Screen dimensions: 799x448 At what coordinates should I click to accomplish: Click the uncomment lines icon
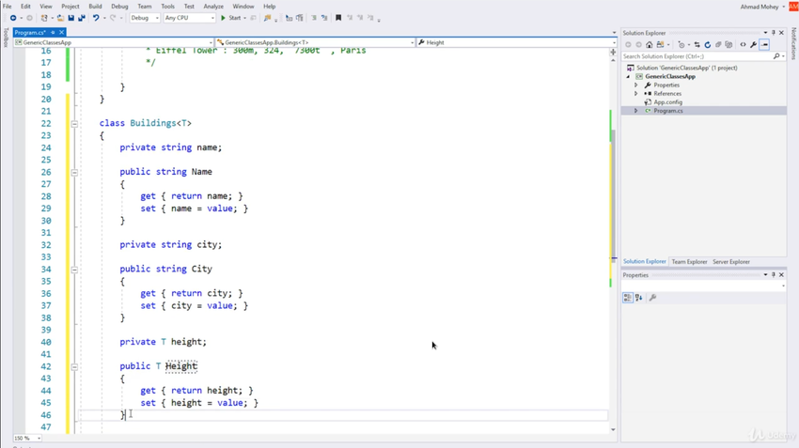click(324, 18)
